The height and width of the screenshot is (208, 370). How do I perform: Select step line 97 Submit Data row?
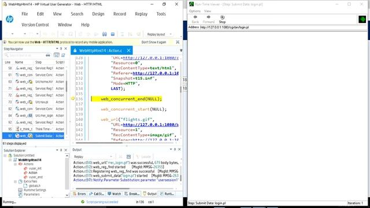pyautogui.click(x=34, y=136)
